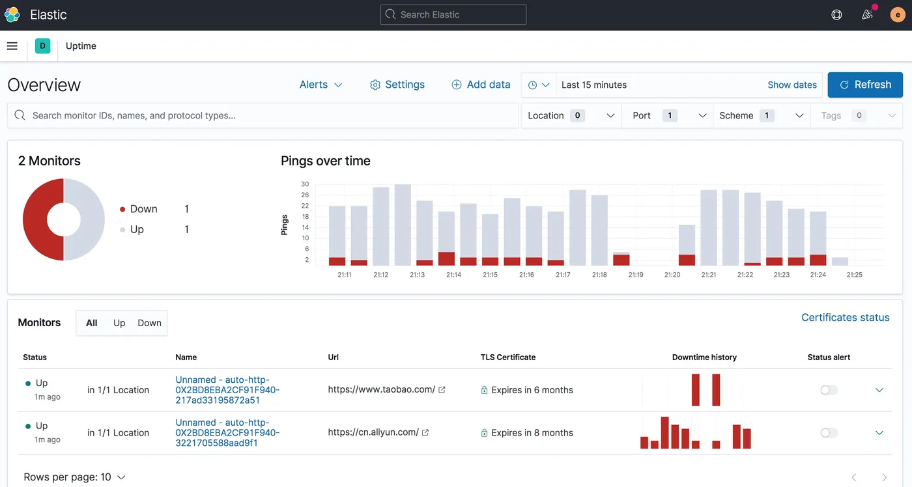
Task: Expand the taobao monitor row details
Action: coord(879,390)
